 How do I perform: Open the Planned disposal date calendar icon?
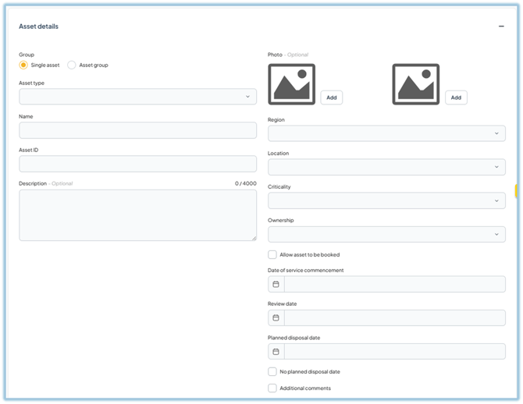pos(276,352)
